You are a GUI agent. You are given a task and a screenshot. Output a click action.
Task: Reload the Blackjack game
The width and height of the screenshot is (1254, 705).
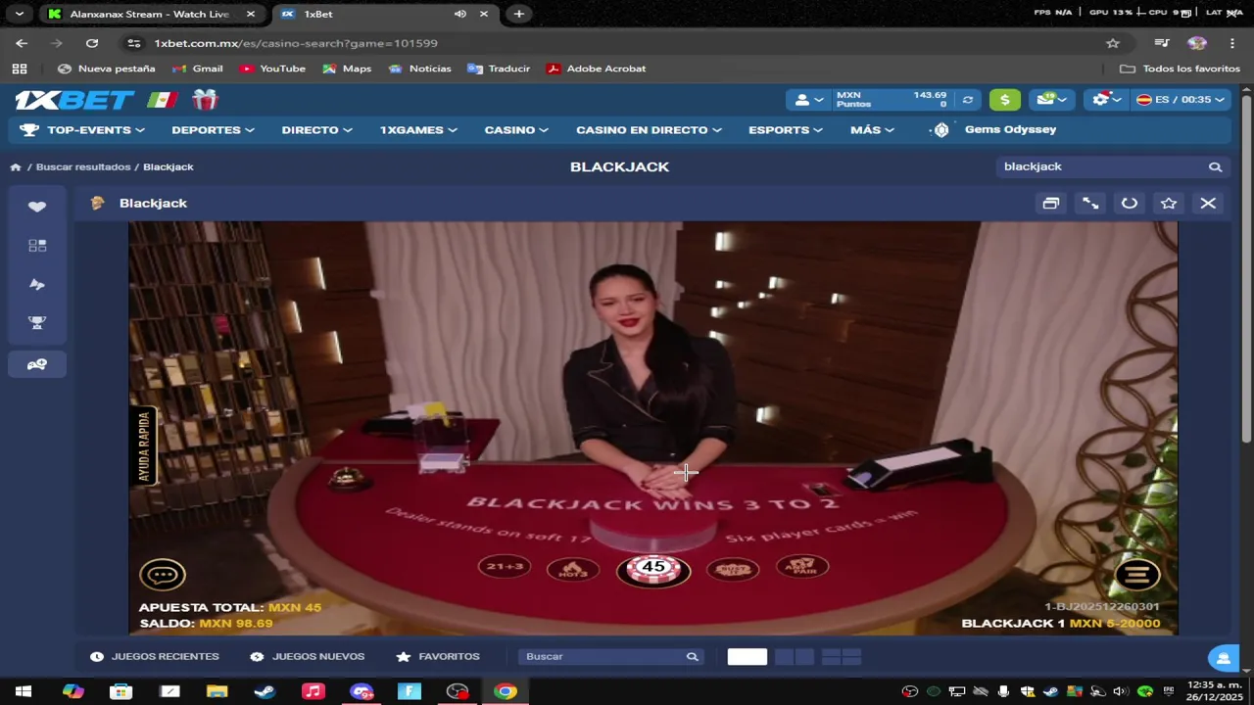point(1130,204)
